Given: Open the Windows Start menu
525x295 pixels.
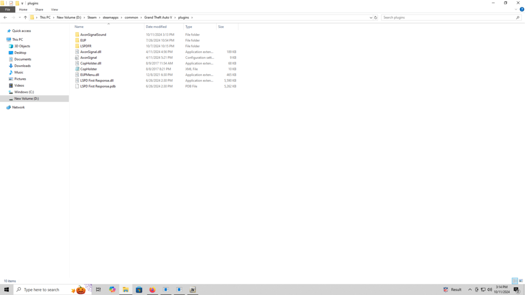Looking at the screenshot, I should coord(6,290).
